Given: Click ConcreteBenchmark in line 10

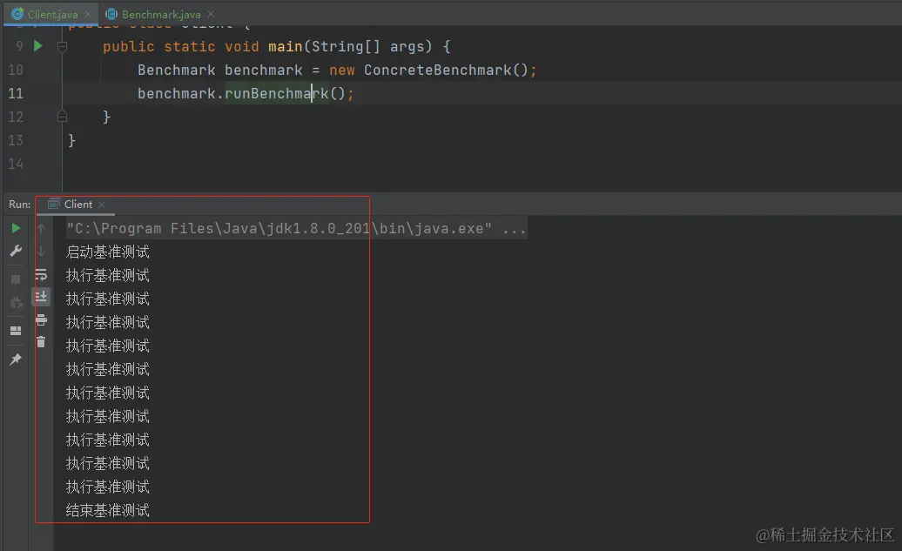Looking at the screenshot, I should 437,71.
